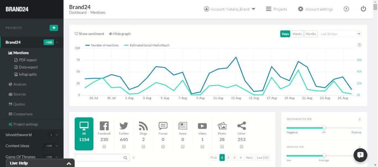Image resolution: width=378 pixels, height=167 pixels.
Task: Click the power logout icon
Action: click(x=363, y=9)
